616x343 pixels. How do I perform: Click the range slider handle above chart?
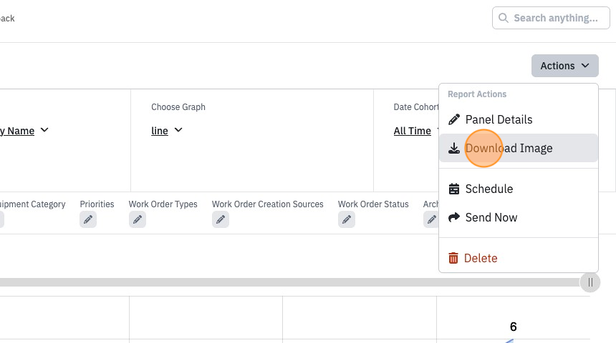coord(590,282)
